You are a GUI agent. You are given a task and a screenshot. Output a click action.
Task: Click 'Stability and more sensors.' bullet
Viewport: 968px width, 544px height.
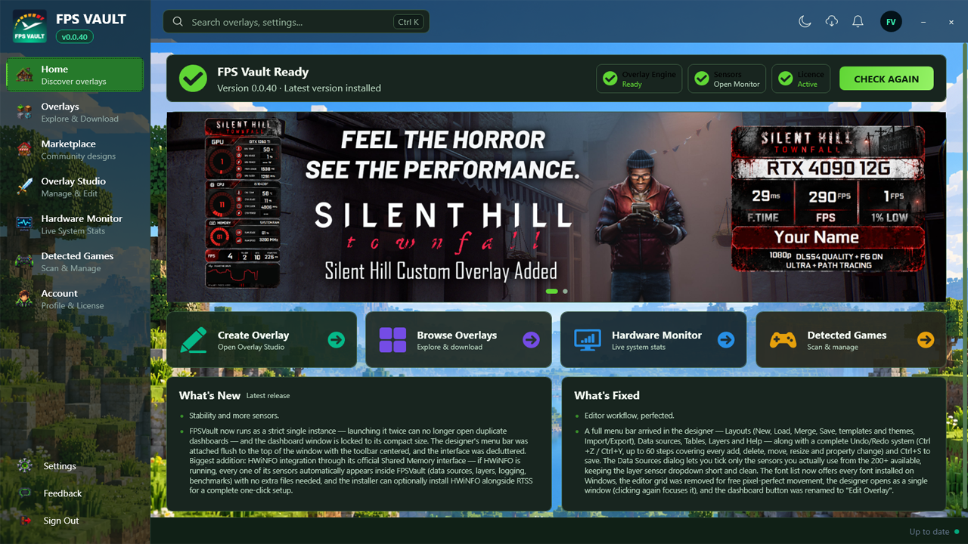234,416
